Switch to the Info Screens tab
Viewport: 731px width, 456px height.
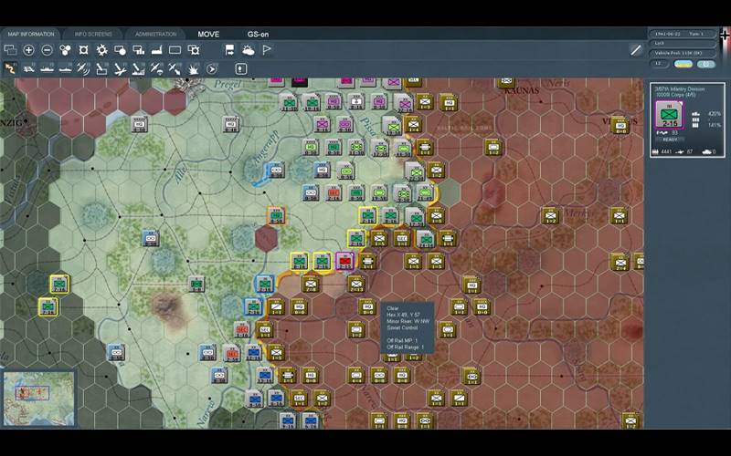[x=93, y=34]
